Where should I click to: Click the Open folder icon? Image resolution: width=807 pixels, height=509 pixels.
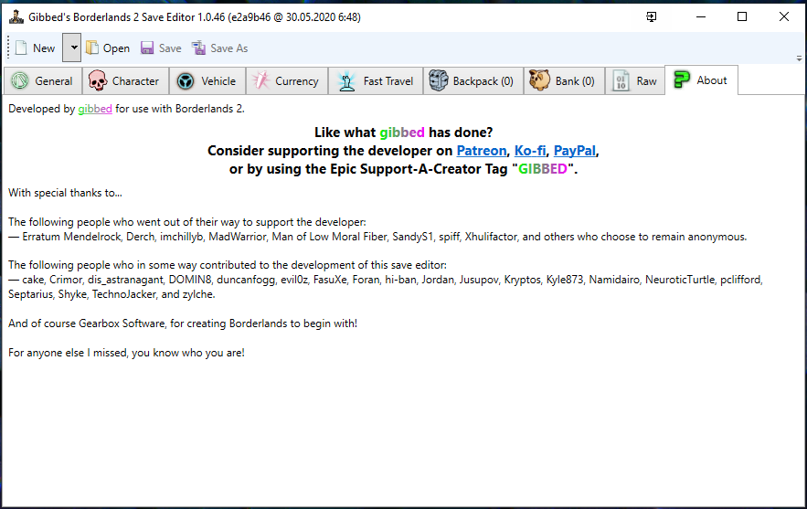click(92, 48)
